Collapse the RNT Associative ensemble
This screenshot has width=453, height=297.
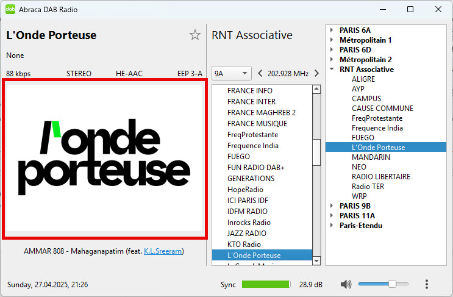(x=332, y=69)
